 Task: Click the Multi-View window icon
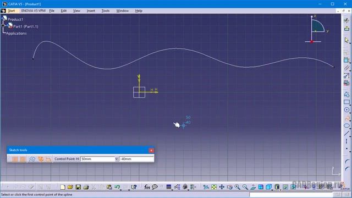point(261,187)
